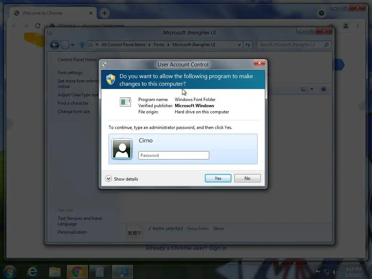Click the No button in User Account Control
The image size is (372, 279).
point(247,178)
